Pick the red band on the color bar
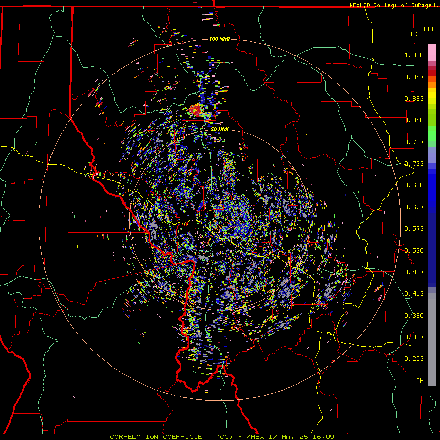The image size is (440, 440). (432, 73)
